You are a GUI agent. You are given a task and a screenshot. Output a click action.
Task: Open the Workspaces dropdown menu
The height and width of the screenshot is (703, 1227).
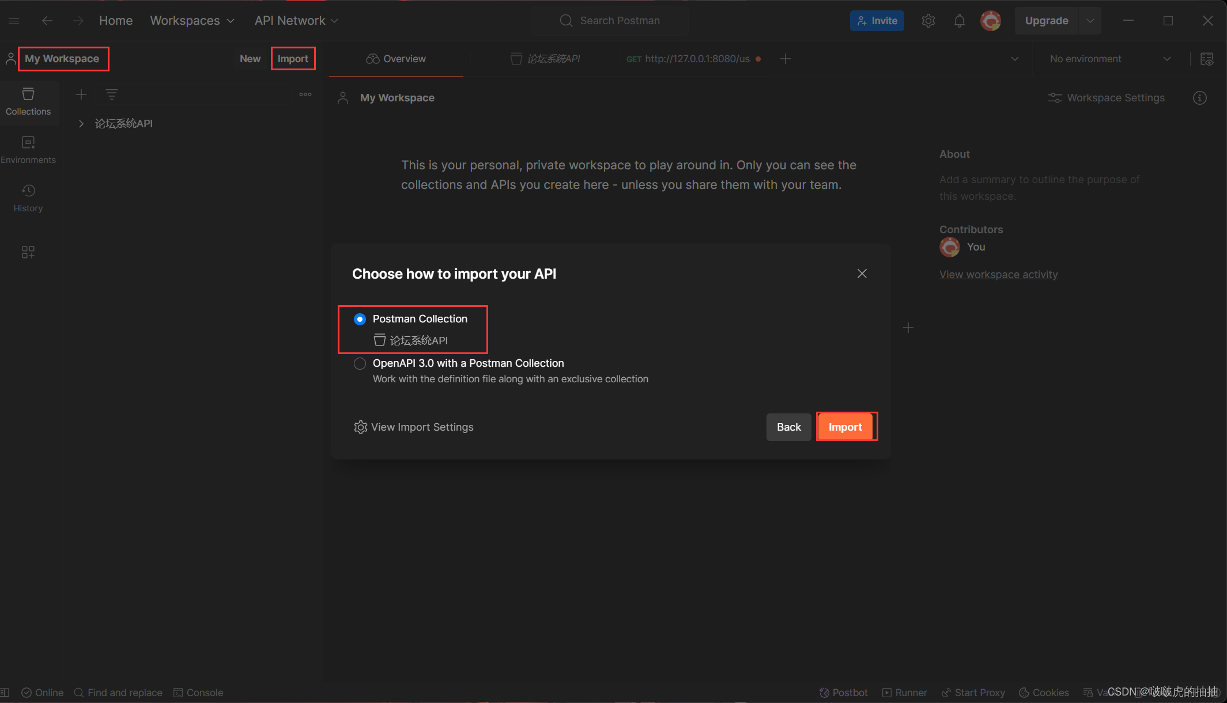pos(192,21)
